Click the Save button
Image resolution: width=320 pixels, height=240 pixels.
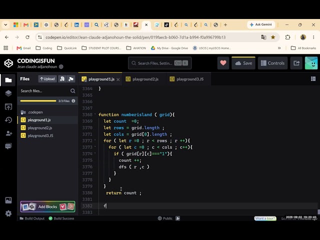pos(243,63)
